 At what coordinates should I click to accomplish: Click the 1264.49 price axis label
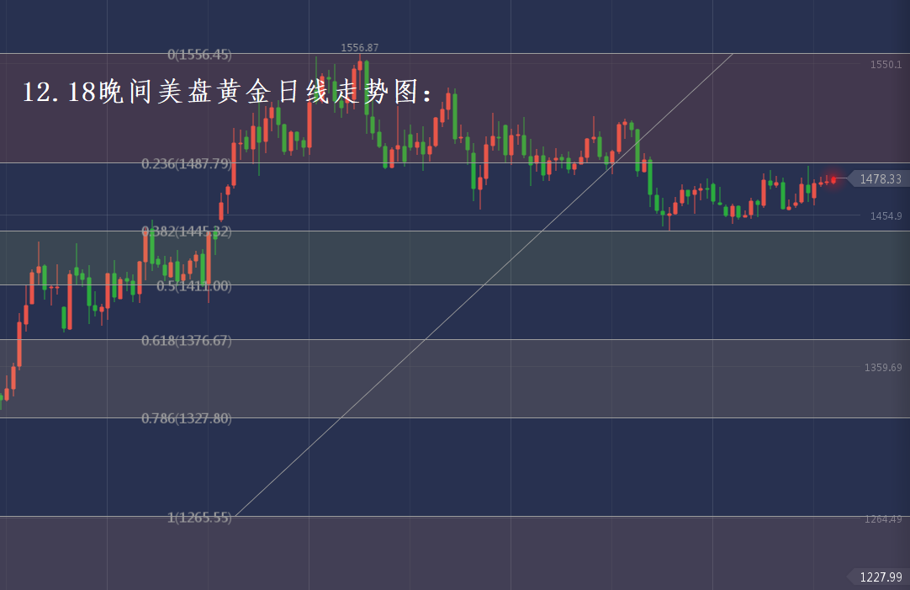click(x=883, y=519)
